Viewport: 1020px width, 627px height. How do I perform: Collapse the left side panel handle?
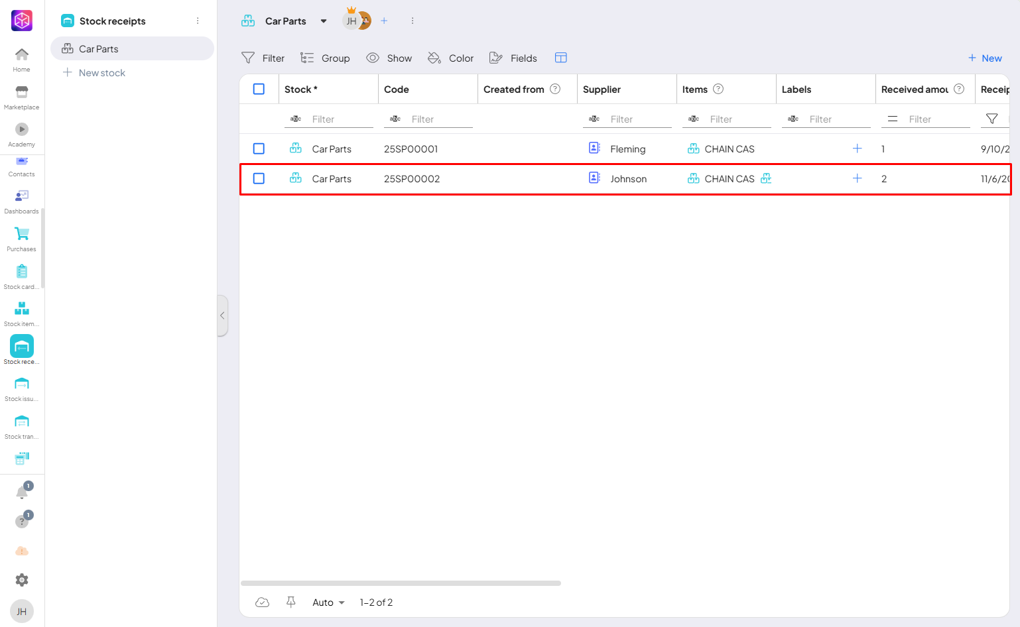click(x=223, y=315)
